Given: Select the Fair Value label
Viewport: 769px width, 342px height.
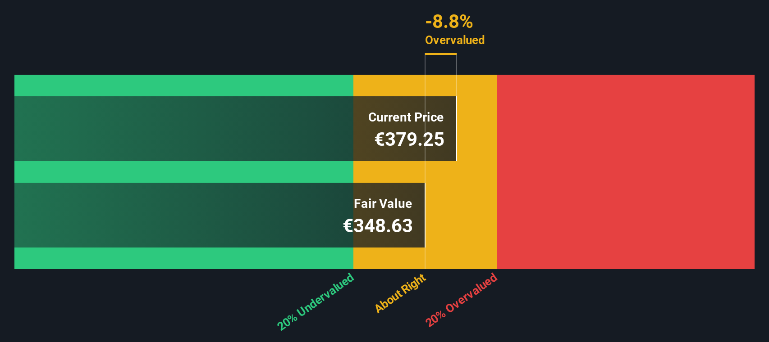Looking at the screenshot, I should click(x=383, y=204).
